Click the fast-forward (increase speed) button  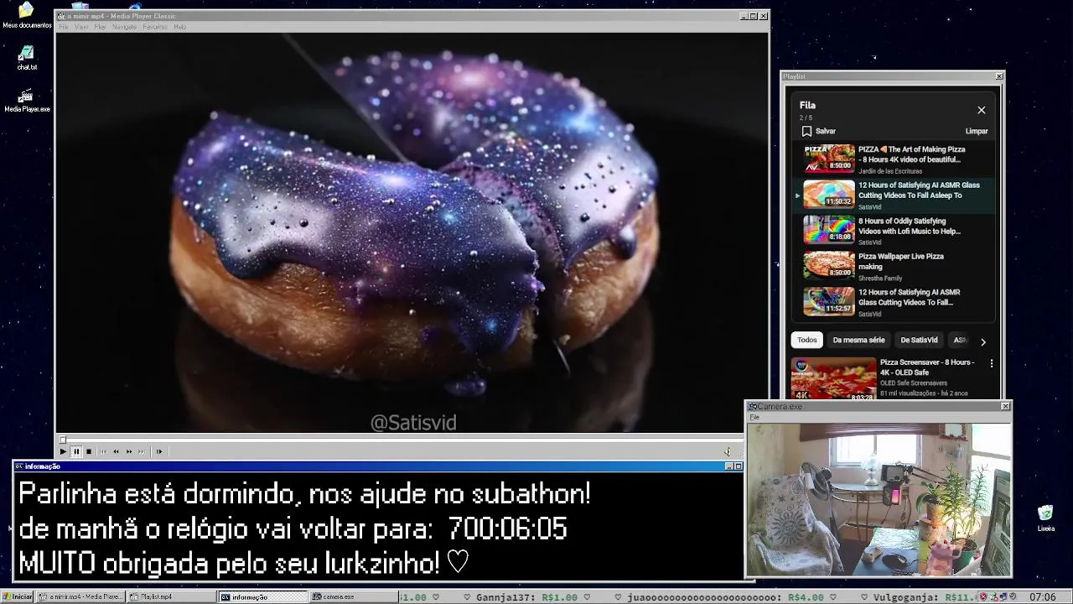[x=129, y=451]
